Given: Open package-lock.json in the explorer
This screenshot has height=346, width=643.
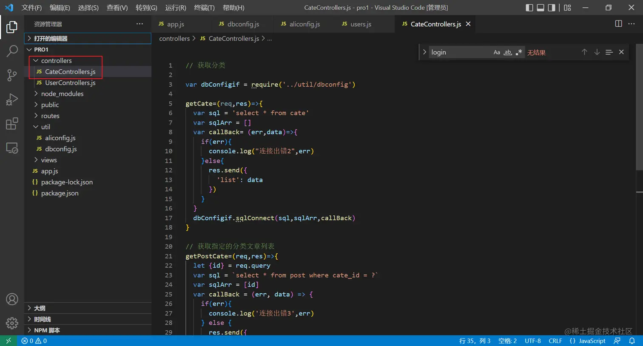Looking at the screenshot, I should pyautogui.click(x=88, y=182).
